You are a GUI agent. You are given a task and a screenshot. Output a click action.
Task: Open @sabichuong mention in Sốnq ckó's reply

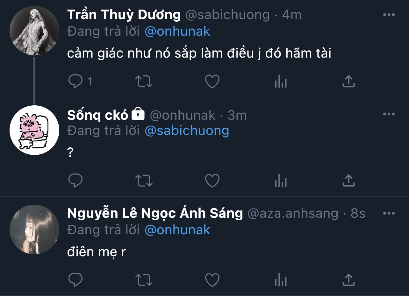(187, 131)
